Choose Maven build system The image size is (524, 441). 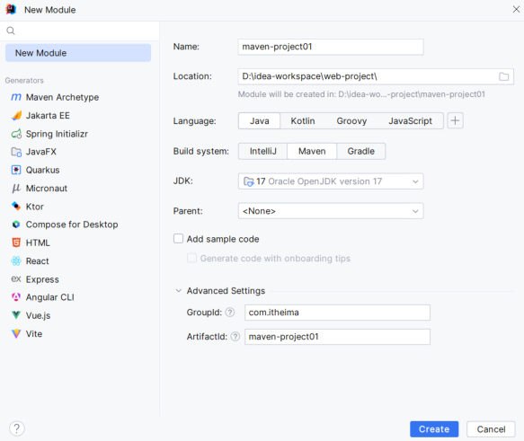click(x=312, y=151)
